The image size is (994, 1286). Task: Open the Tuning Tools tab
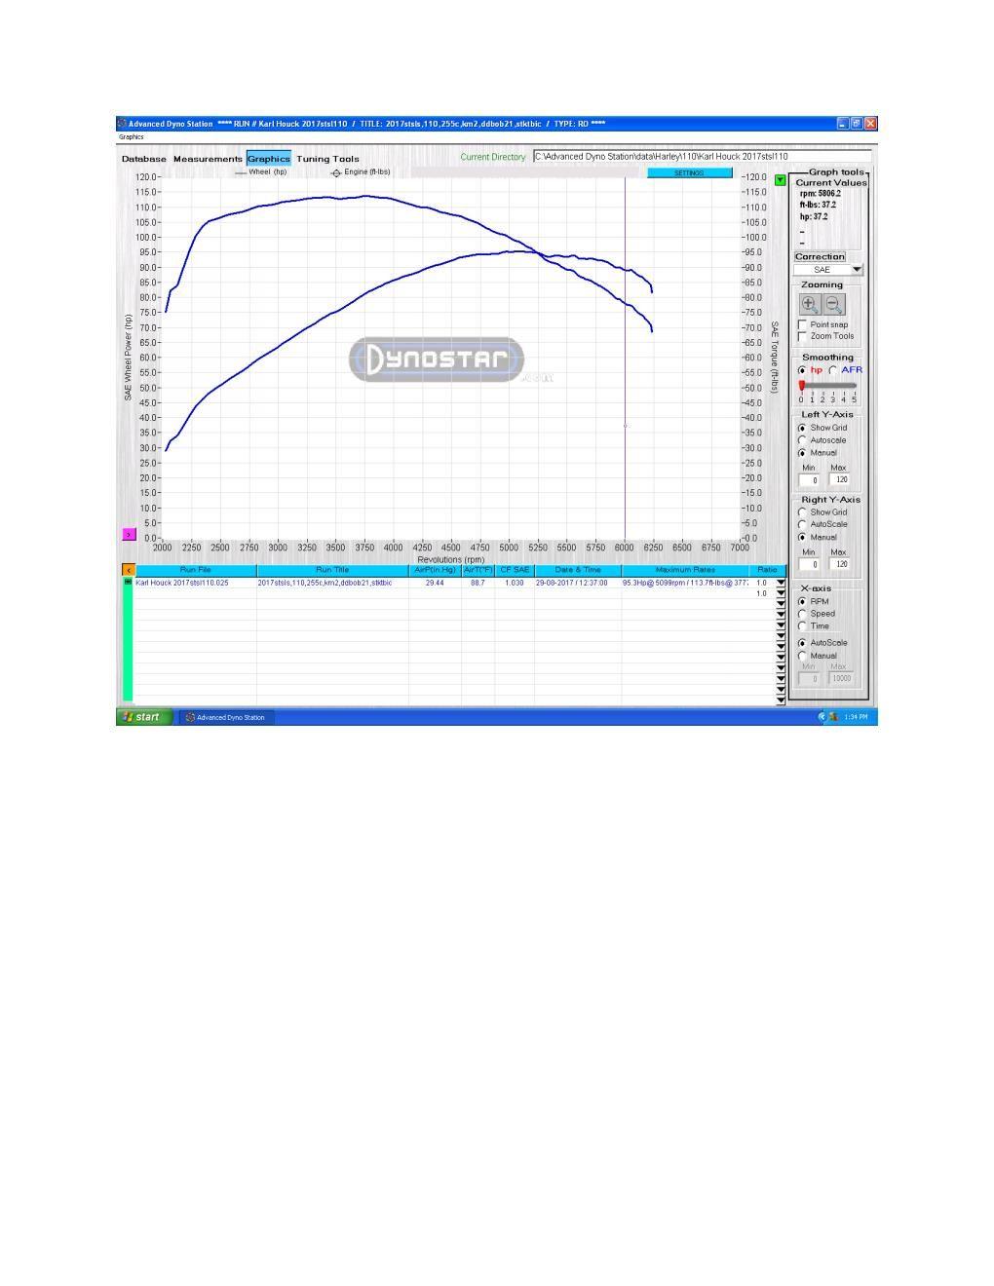[x=327, y=159]
